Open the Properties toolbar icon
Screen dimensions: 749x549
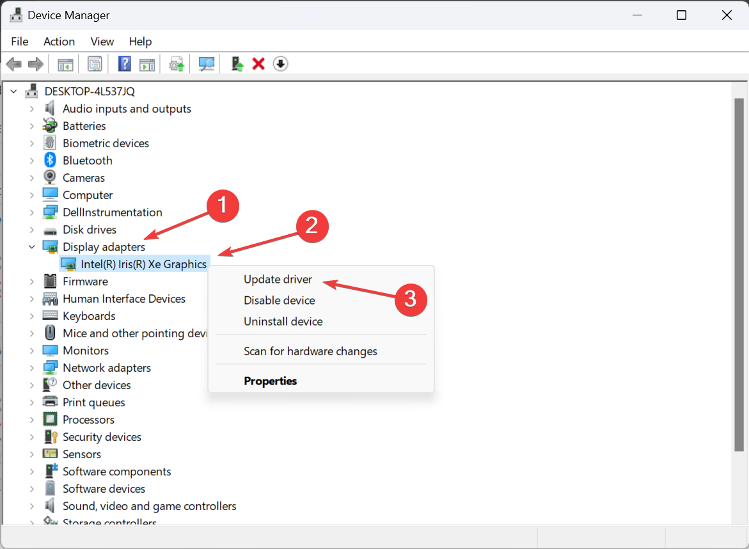click(95, 64)
